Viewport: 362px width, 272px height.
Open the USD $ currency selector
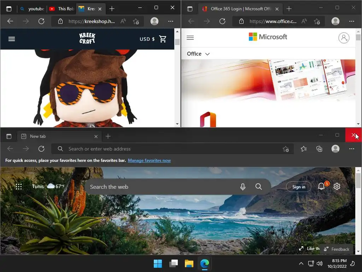click(147, 39)
